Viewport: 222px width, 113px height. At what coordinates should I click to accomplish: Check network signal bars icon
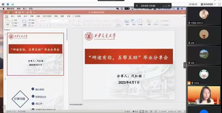(x=12, y=4)
